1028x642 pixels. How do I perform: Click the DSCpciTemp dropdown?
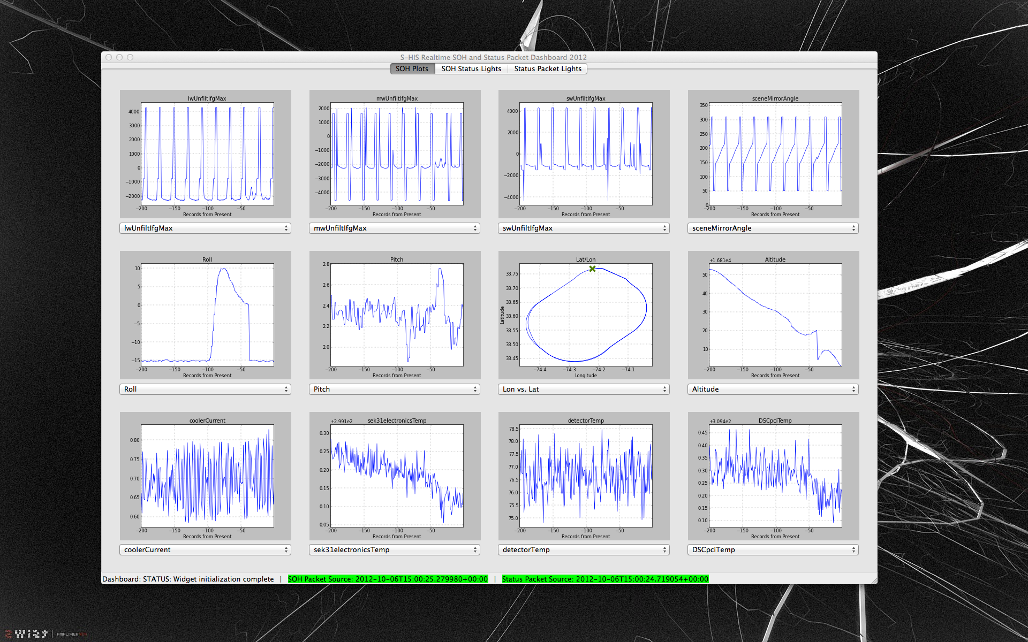(773, 549)
